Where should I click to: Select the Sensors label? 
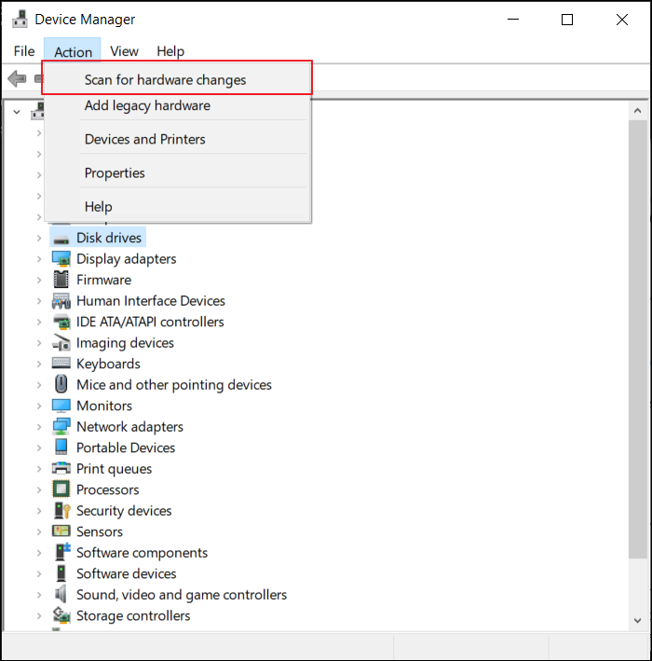pos(100,531)
